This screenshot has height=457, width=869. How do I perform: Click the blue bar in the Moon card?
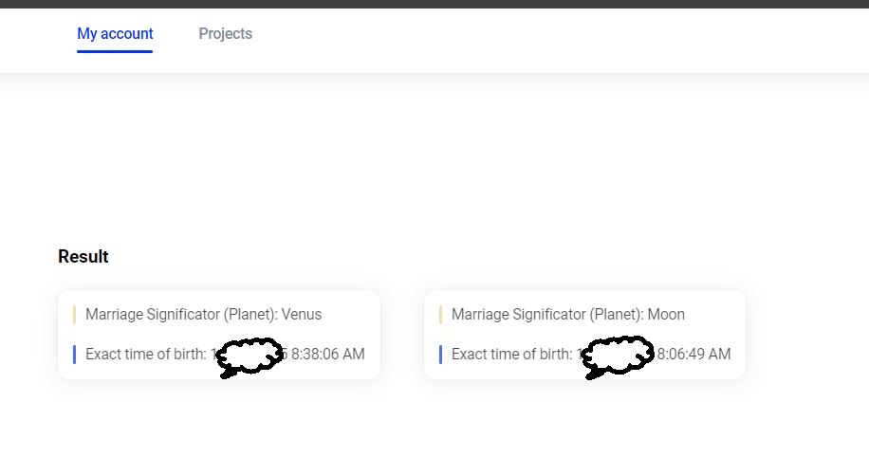pos(440,355)
